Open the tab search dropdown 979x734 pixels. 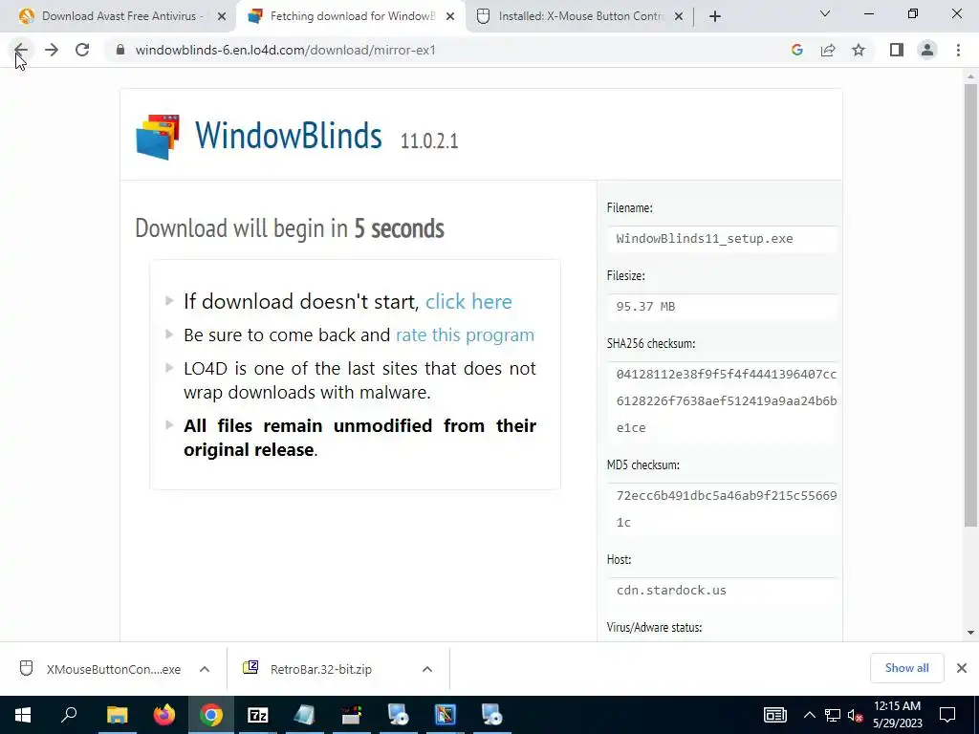pyautogui.click(x=825, y=13)
